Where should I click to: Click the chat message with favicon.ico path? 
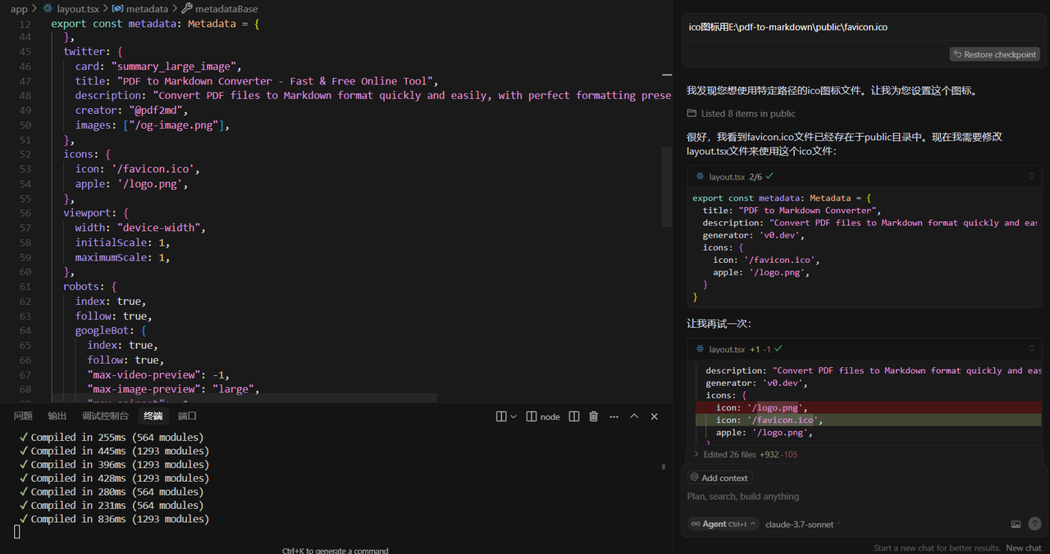pyautogui.click(x=787, y=27)
